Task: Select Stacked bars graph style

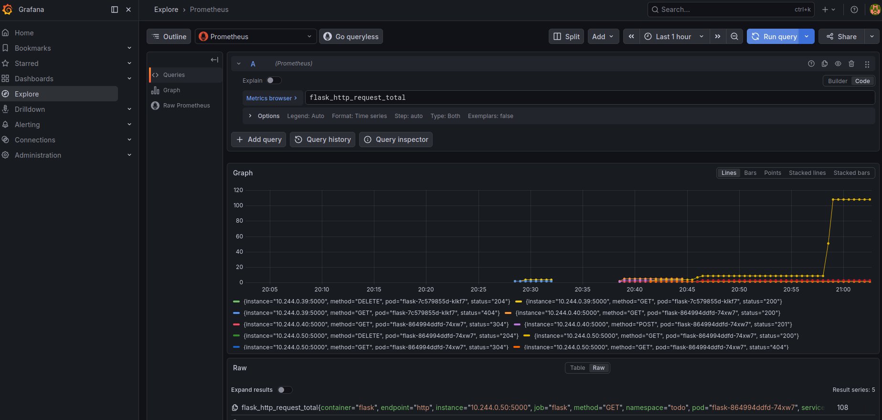Action: [x=851, y=173]
